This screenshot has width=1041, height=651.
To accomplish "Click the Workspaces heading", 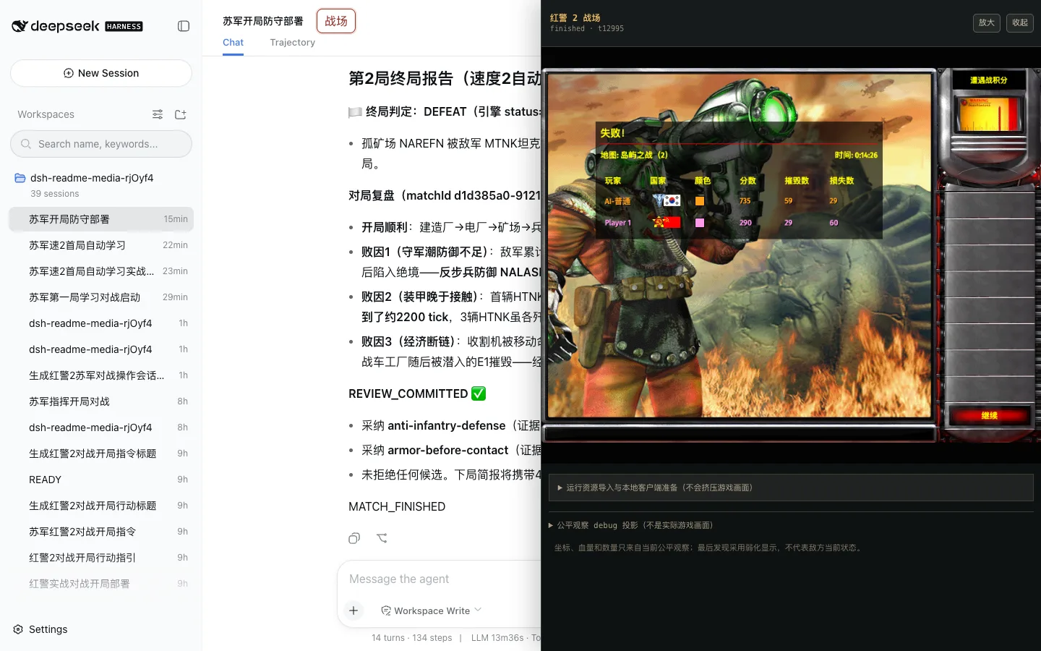I will click(46, 114).
